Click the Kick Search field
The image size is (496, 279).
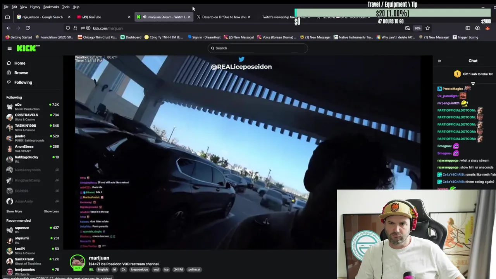pos(258,48)
